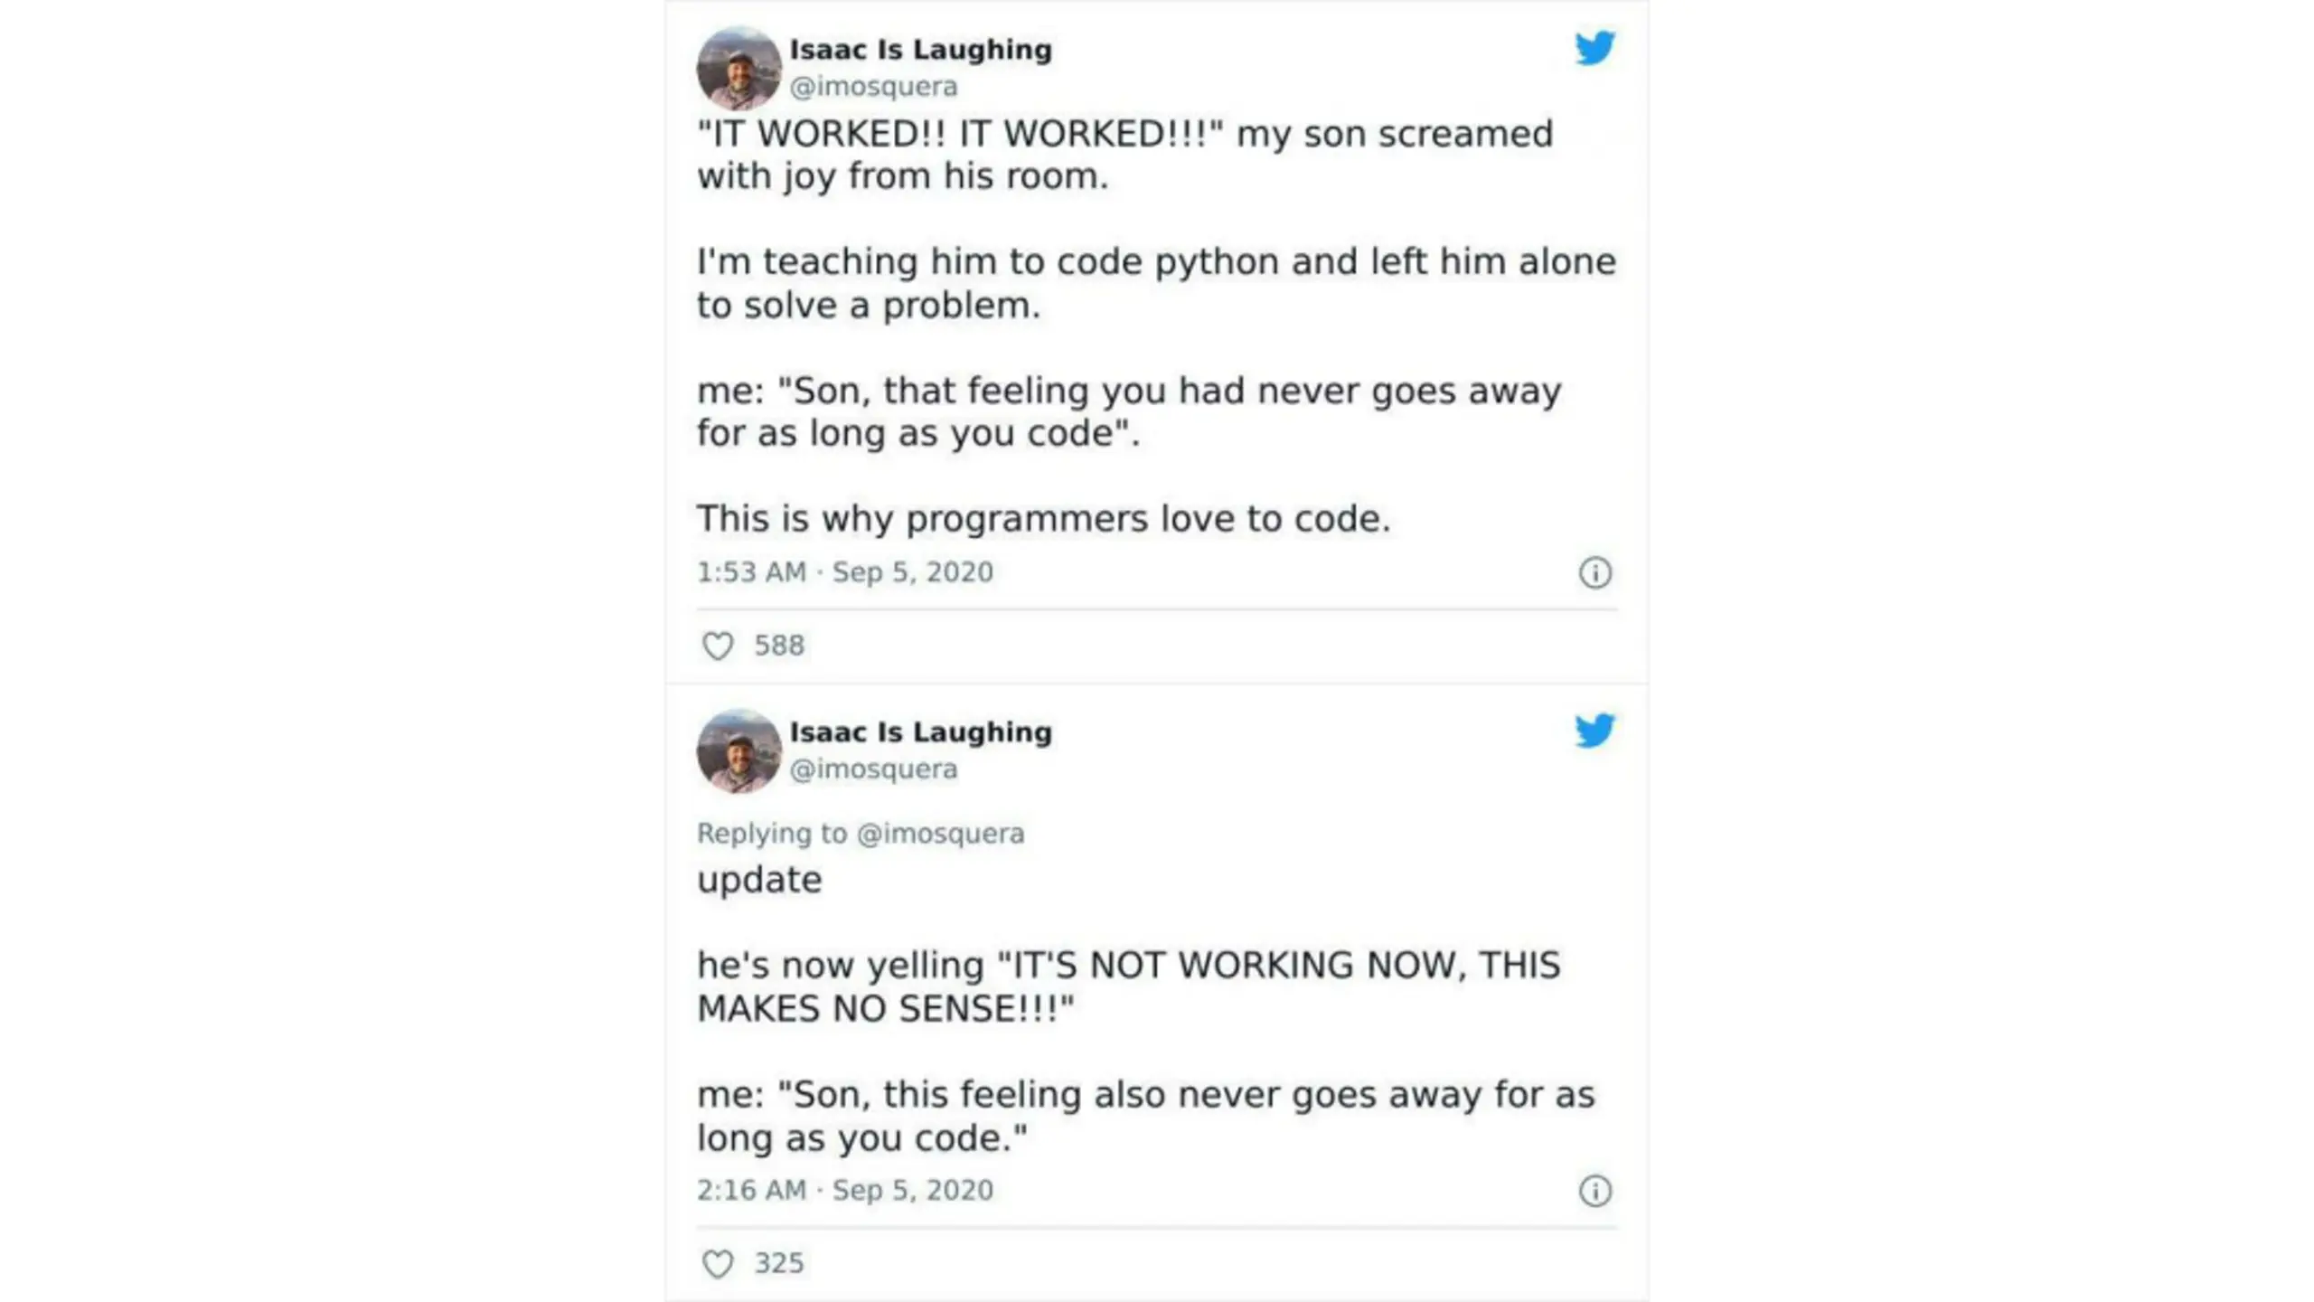Visit the @imosquera handle on the first tweet
The width and height of the screenshot is (2314, 1302).
tap(873, 87)
